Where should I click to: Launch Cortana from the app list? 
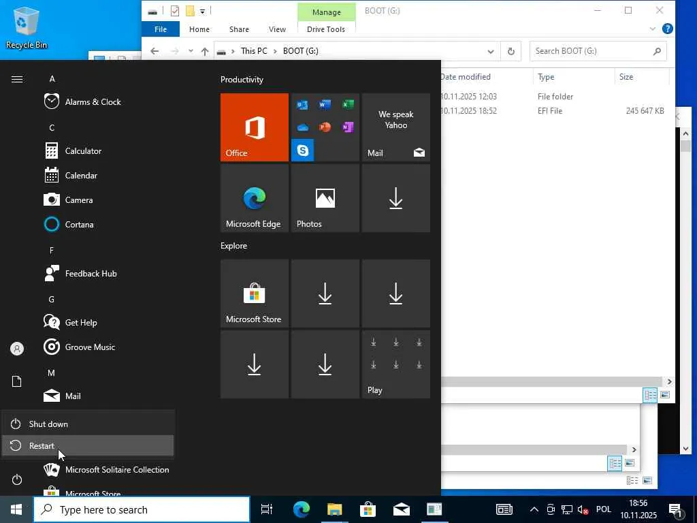[x=69, y=224]
